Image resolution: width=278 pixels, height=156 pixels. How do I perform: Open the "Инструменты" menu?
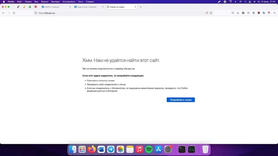point(69,2)
